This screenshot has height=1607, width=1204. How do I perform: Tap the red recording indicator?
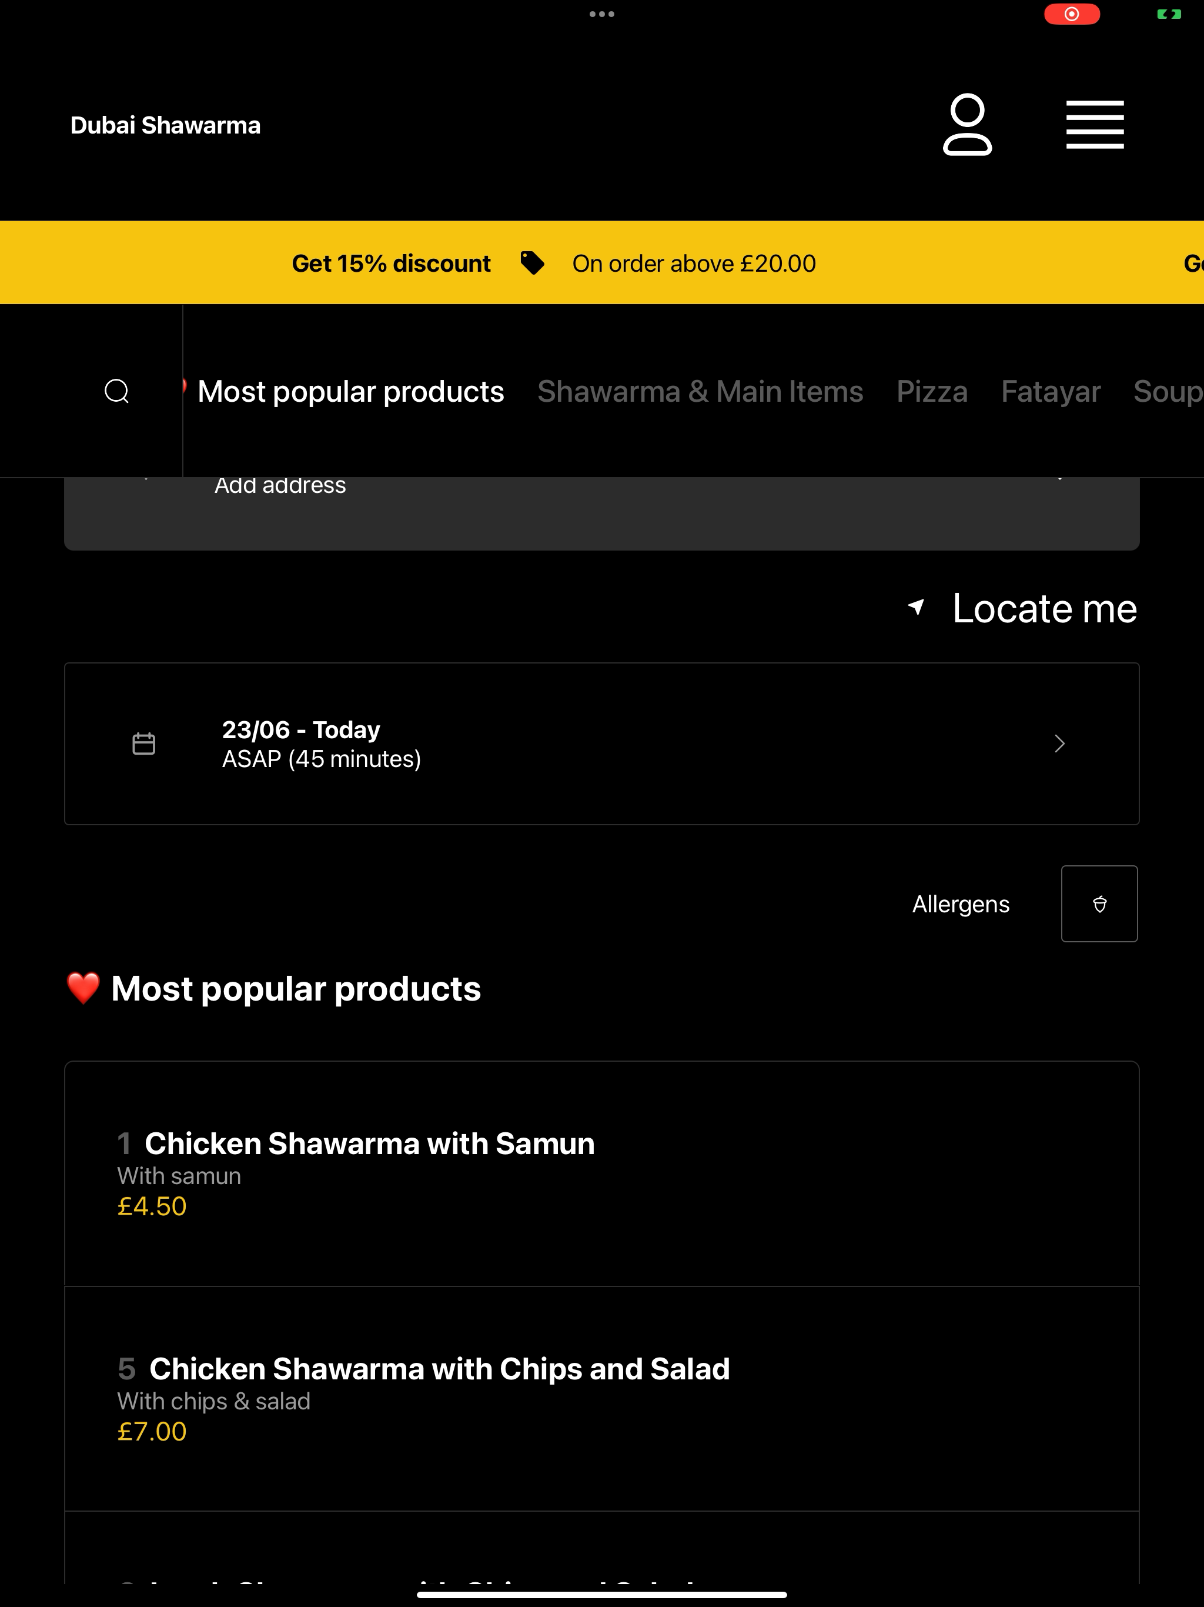(1072, 14)
